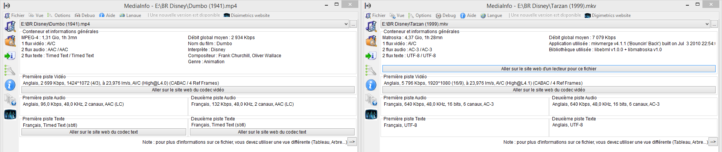This screenshot has width=722, height=152.
Task: Expand the Dumbo (1941).mp4 file path dropdown
Action: click(346, 24)
